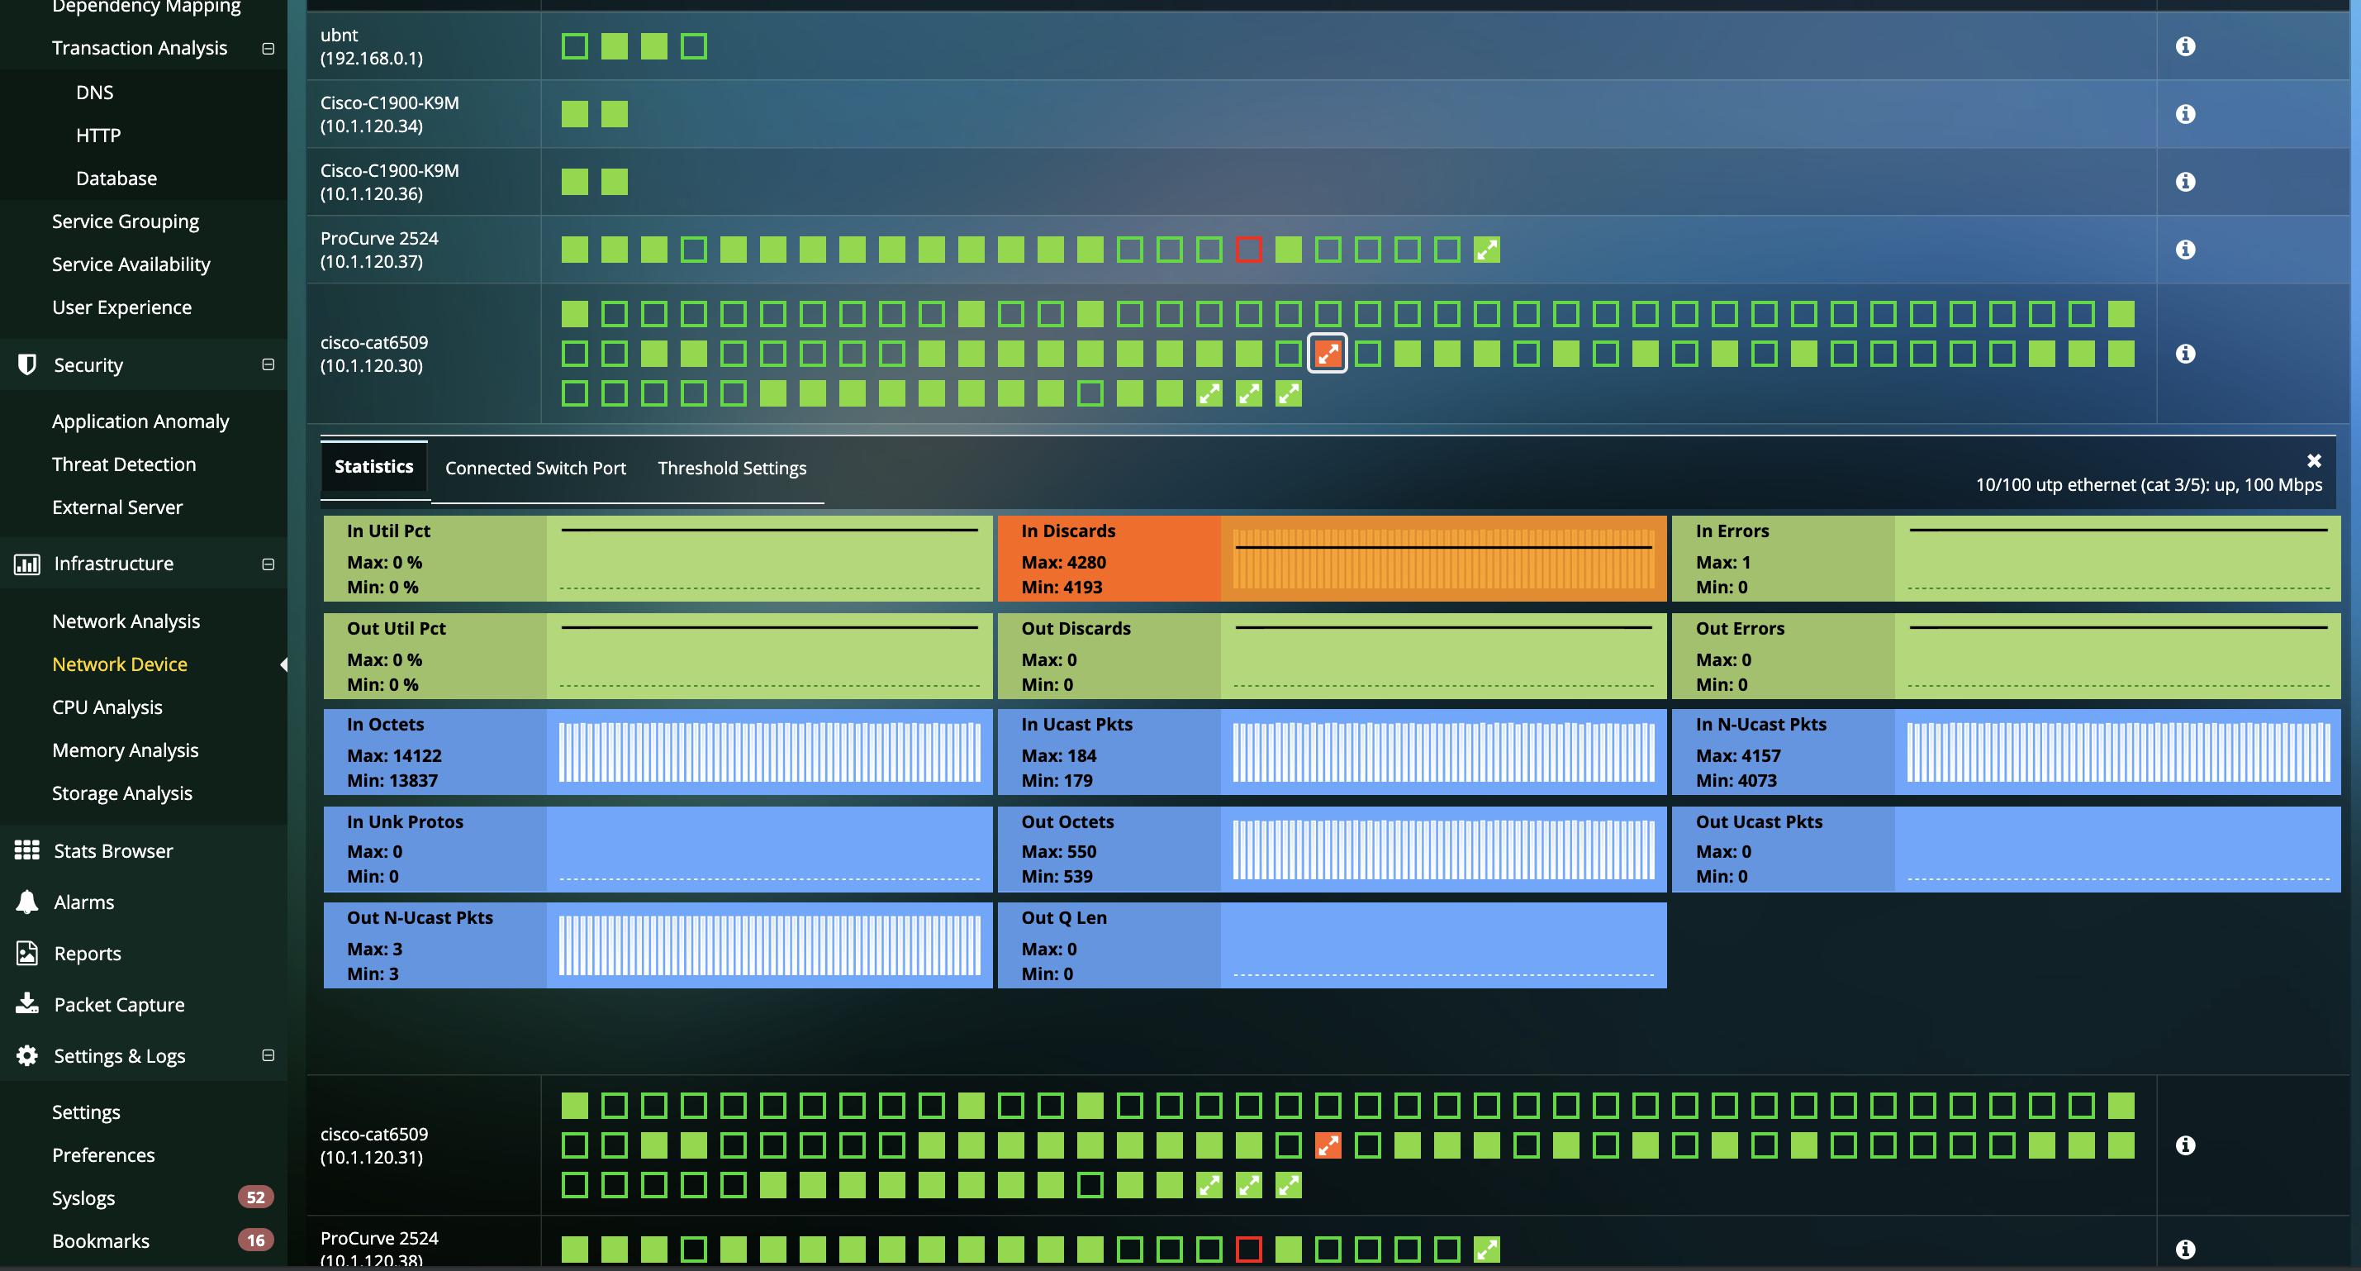Viewport: 2361px width, 1271px height.
Task: Open info icon for cisco-cat6509 10.1.120.31
Action: point(2185,1145)
